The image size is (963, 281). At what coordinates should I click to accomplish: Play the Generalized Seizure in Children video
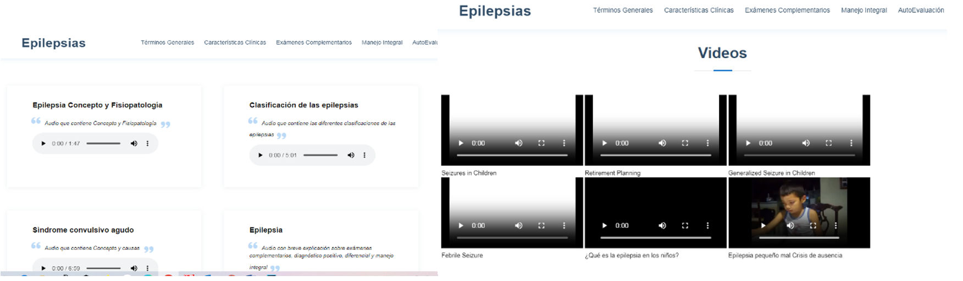[748, 143]
